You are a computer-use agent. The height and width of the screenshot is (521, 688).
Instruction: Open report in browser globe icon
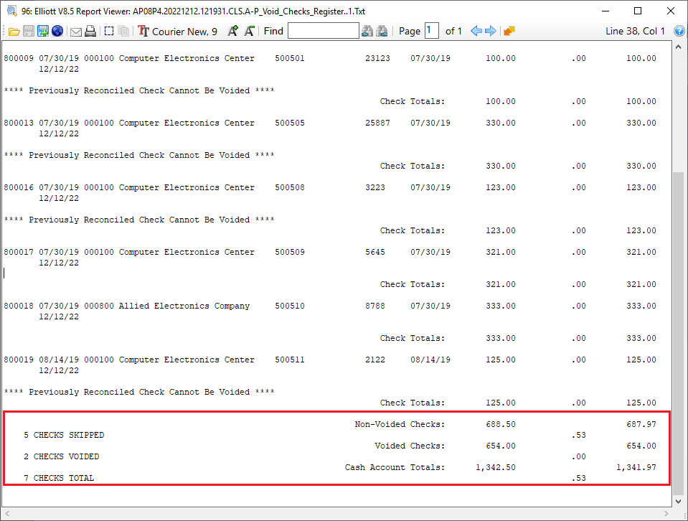pyautogui.click(x=57, y=31)
